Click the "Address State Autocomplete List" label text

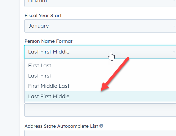click(x=61, y=126)
